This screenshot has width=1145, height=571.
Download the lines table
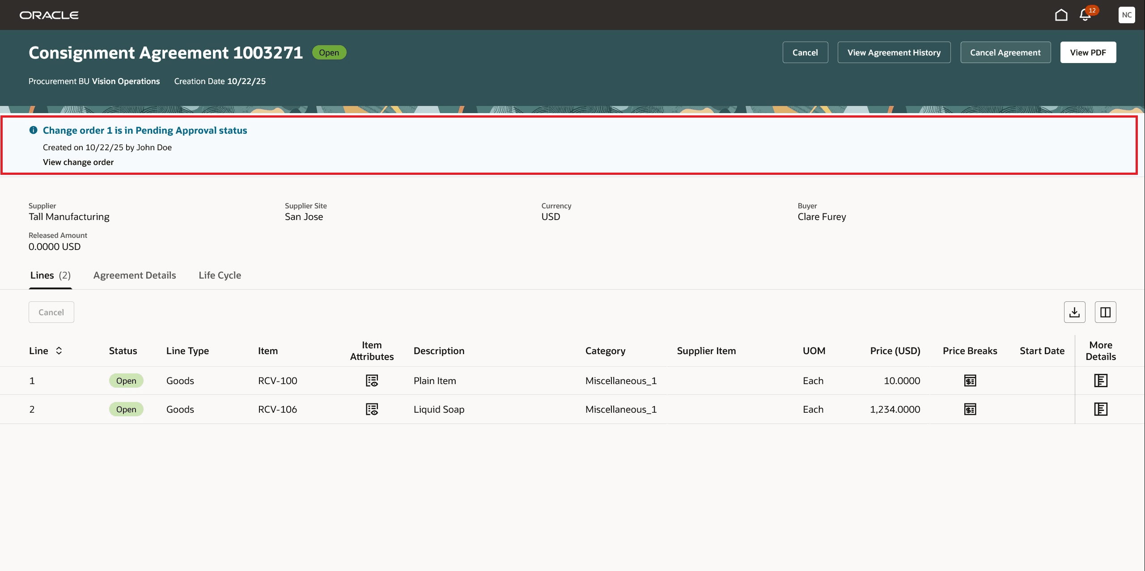(1075, 312)
